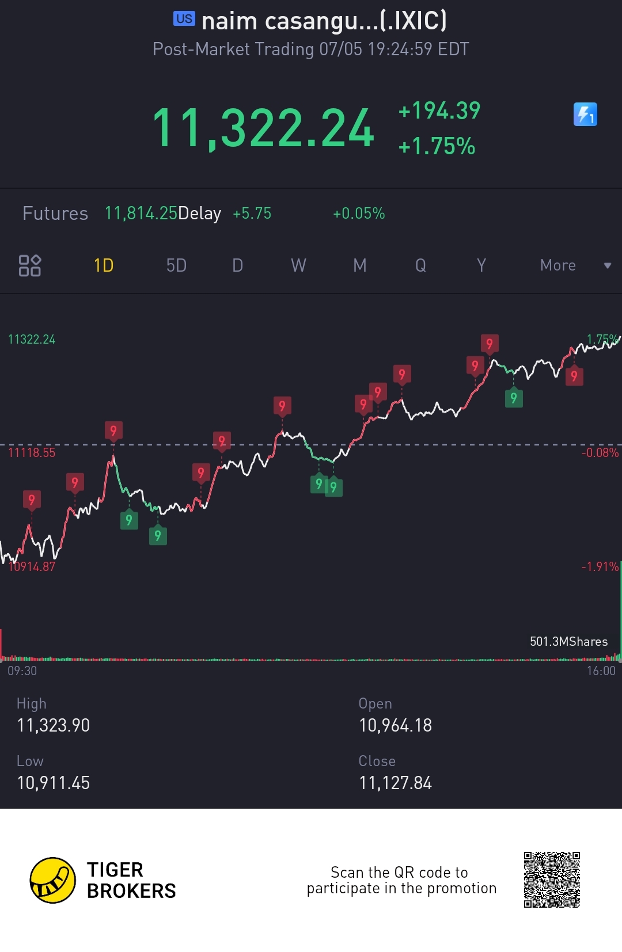622x952 pixels.
Task: Tap the Low value 10,911.45
Action: coord(54,783)
